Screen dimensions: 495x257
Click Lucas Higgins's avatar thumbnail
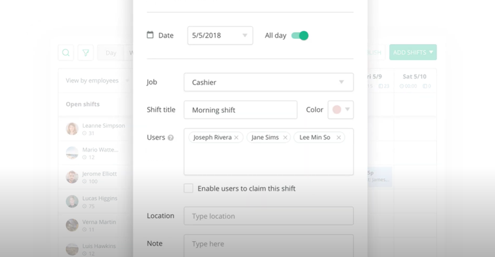click(x=72, y=202)
